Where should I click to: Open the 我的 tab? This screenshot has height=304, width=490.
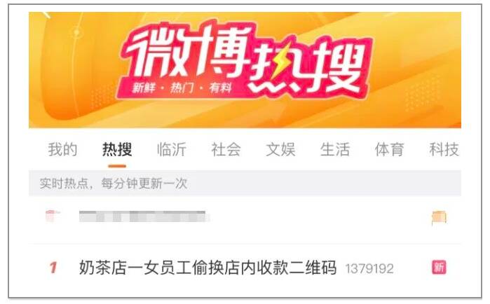[x=62, y=149]
